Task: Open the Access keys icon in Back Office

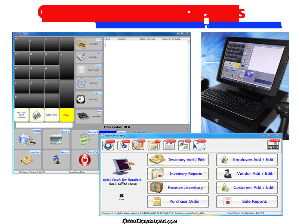Action: coord(123,145)
